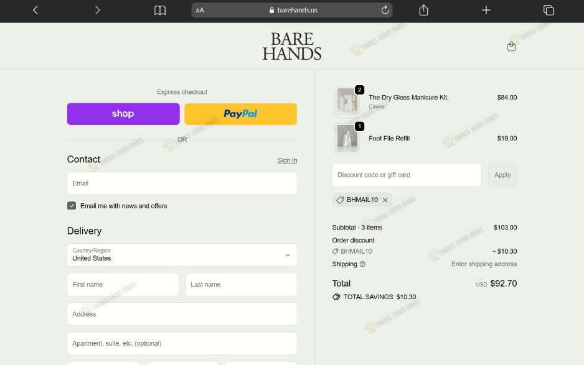Click the Subtotal · 3 items label

pyautogui.click(x=357, y=228)
